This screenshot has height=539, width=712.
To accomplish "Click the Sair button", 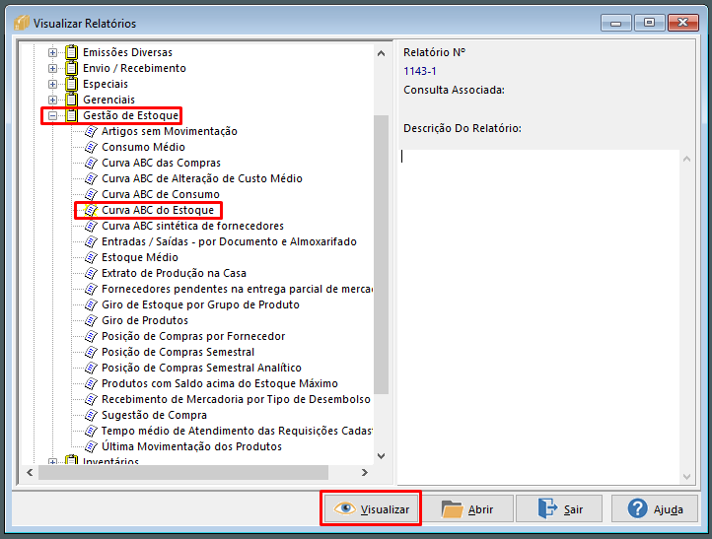I will 559,509.
